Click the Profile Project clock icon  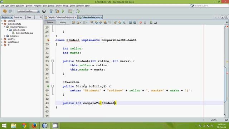click(x=78, y=11)
